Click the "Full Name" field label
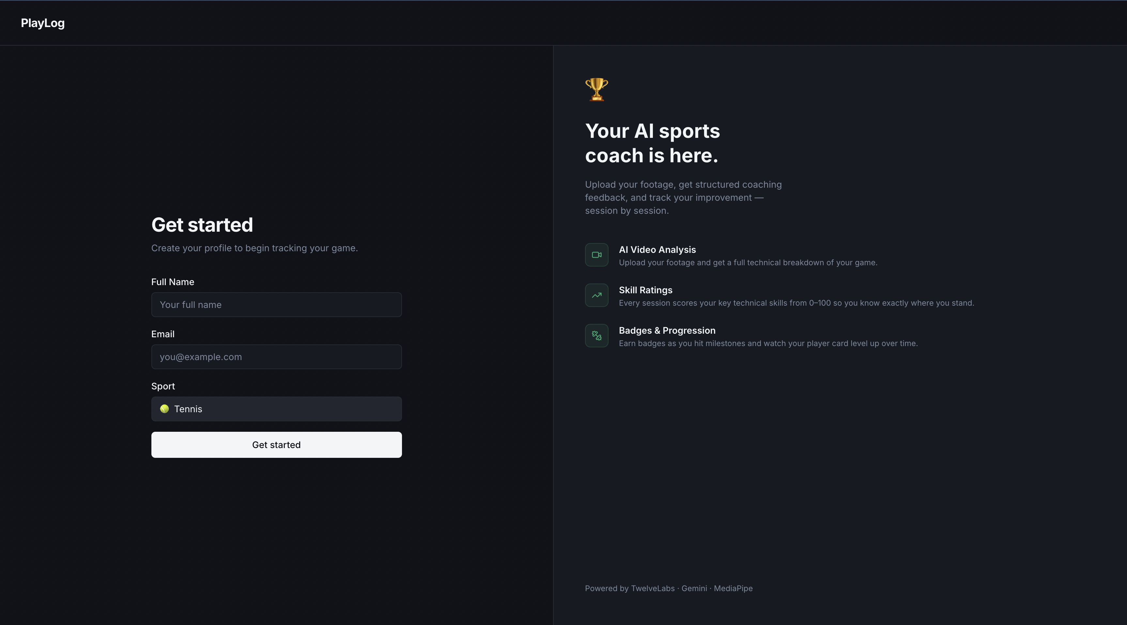Screen dimensions: 1127x625 [x=172, y=282]
